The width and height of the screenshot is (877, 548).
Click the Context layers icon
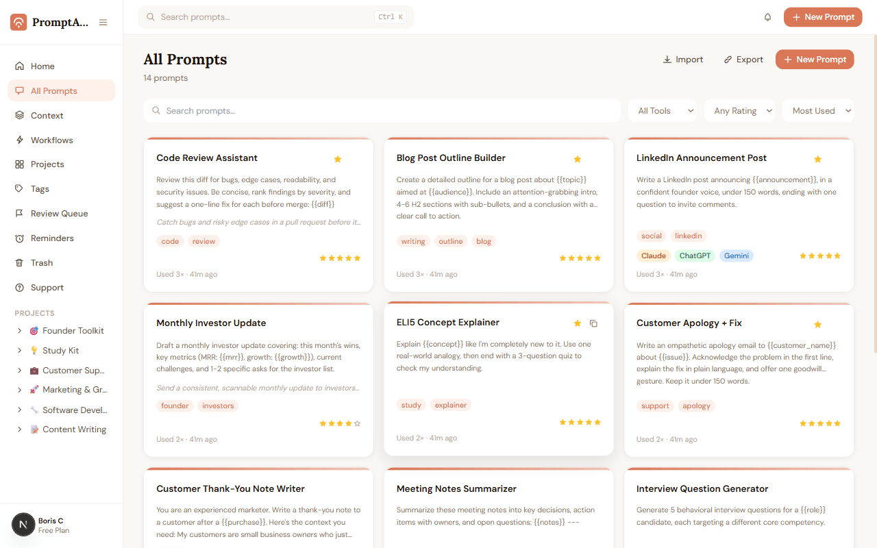point(19,116)
